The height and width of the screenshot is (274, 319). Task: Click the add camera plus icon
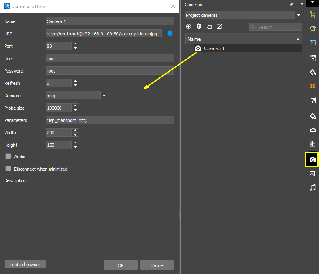coord(189,27)
